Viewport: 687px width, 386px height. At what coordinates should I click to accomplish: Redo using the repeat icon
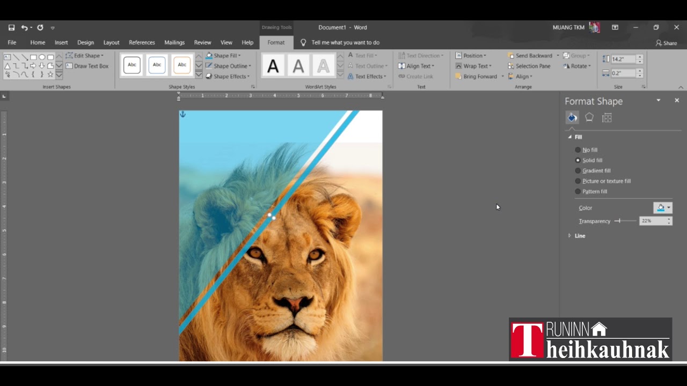[x=40, y=27]
